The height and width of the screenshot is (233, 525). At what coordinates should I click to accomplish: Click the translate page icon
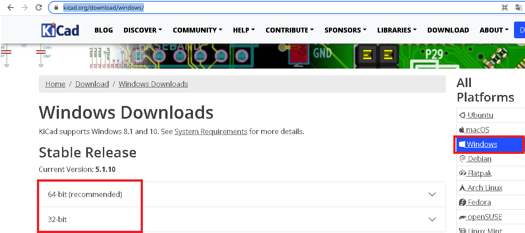(x=519, y=7)
